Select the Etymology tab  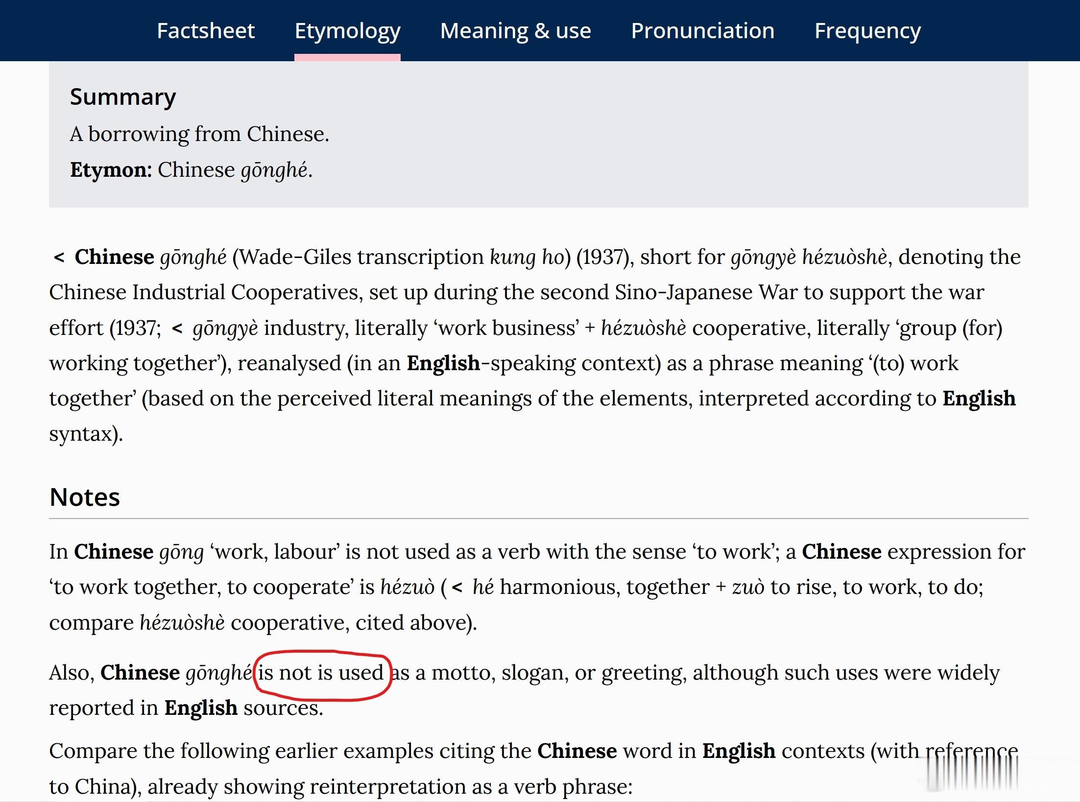[x=347, y=32]
